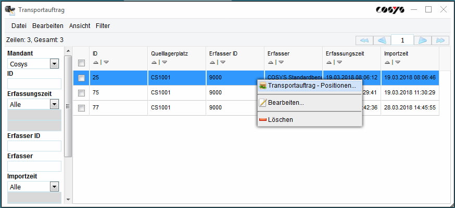This screenshot has height=208, width=455.
Task: Click importzeit 28.03.2018 14:45:55 cell
Action: point(410,108)
